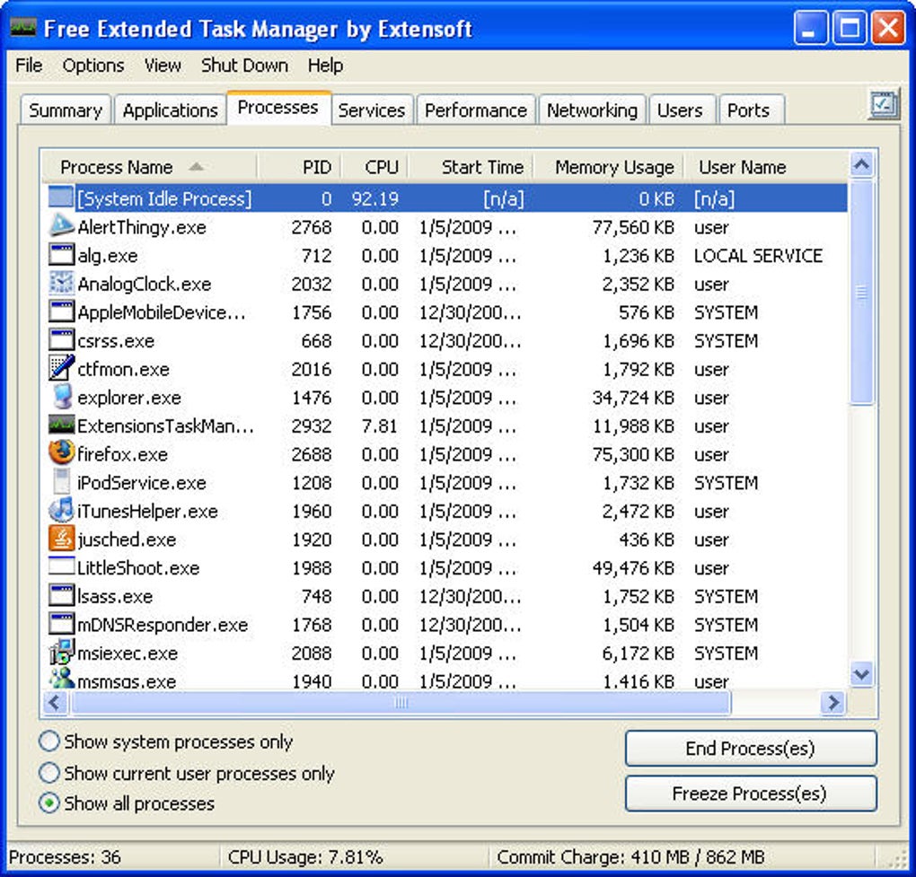Switch to the Applications tab
Image resolution: width=916 pixels, height=877 pixels.
170,110
